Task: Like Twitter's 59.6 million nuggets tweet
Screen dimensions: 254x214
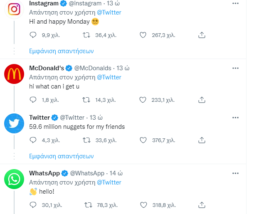Action: [x=143, y=140]
